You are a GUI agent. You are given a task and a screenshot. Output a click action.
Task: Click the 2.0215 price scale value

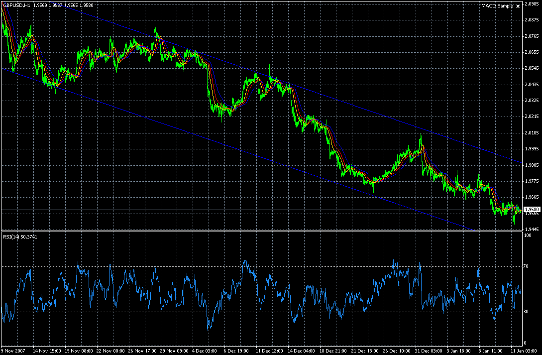point(532,117)
